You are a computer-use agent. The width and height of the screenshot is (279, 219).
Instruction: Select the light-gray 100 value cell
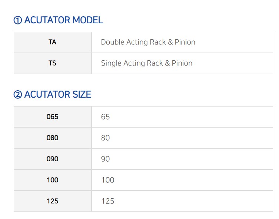point(182,180)
